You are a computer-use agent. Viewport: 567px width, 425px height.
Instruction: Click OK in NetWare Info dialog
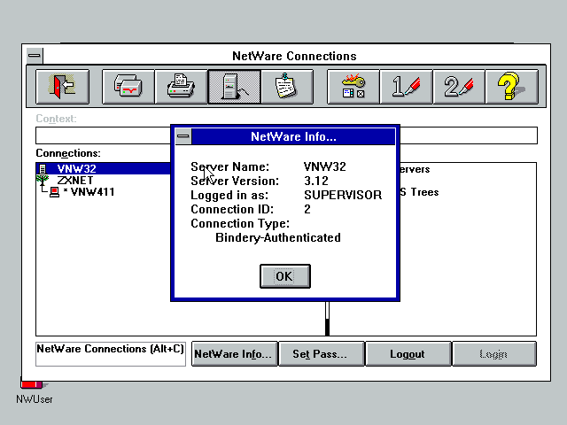285,276
